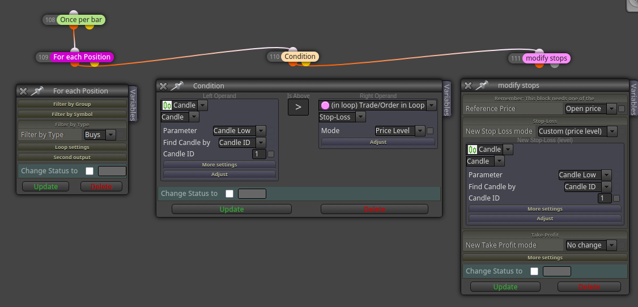Open modify stops Parameter Candle Low dropdown
This screenshot has width=638, height=307.
click(585, 175)
